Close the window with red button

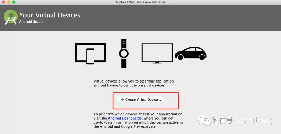[x=3, y=2]
